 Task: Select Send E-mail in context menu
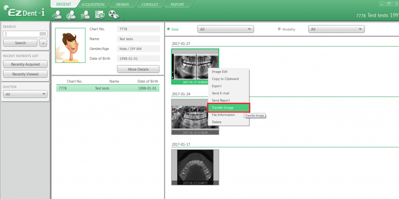[221, 93]
